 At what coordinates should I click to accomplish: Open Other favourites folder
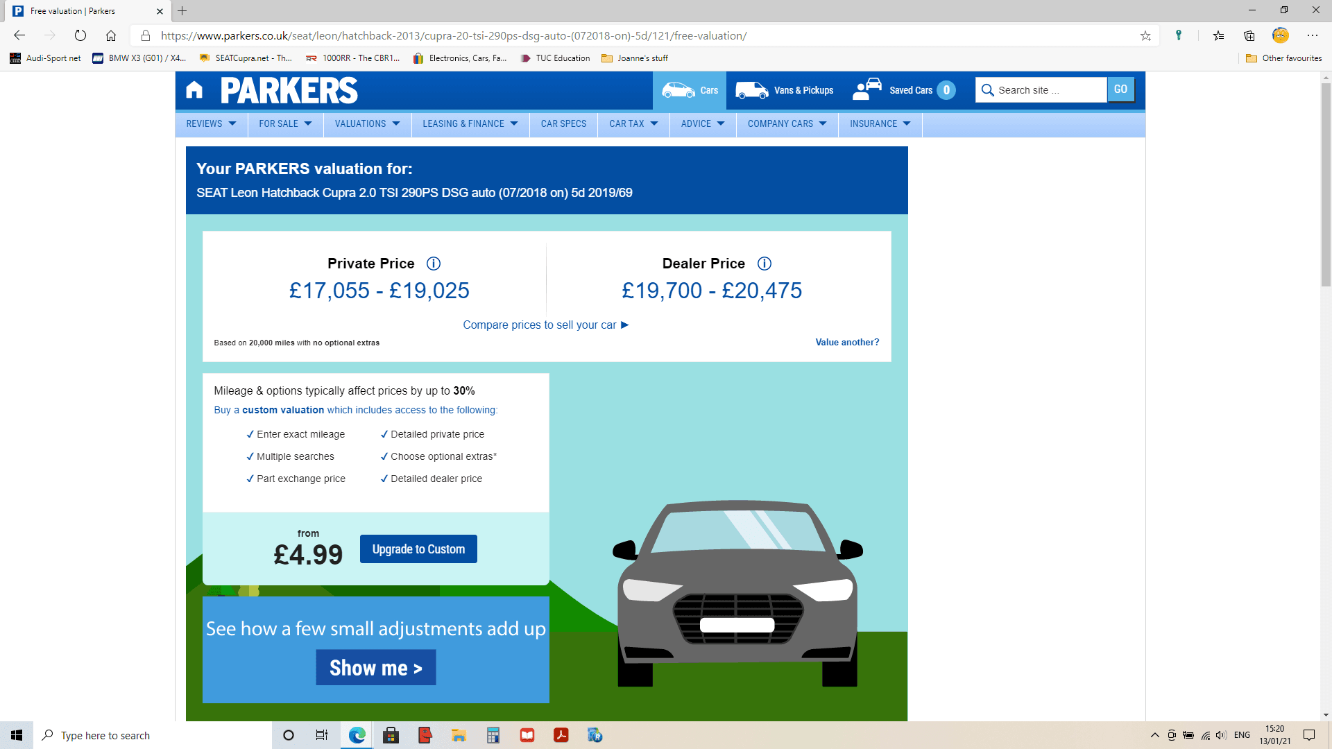click(1284, 58)
